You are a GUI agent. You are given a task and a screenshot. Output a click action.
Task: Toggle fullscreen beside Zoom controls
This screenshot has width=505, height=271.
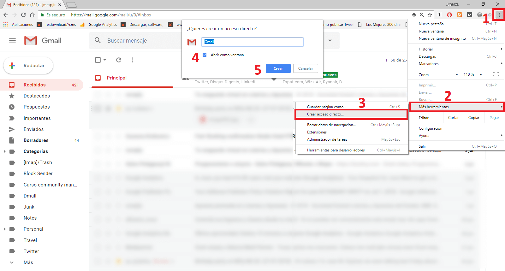496,74
